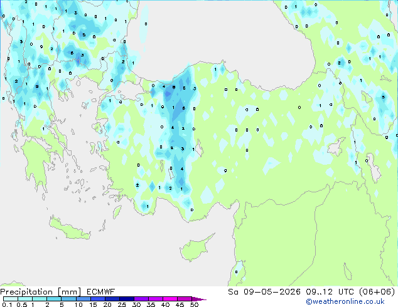This screenshot has width=398, height=307.
Task: Click the 35–40 mm legend swatch
Action: (155, 299)
